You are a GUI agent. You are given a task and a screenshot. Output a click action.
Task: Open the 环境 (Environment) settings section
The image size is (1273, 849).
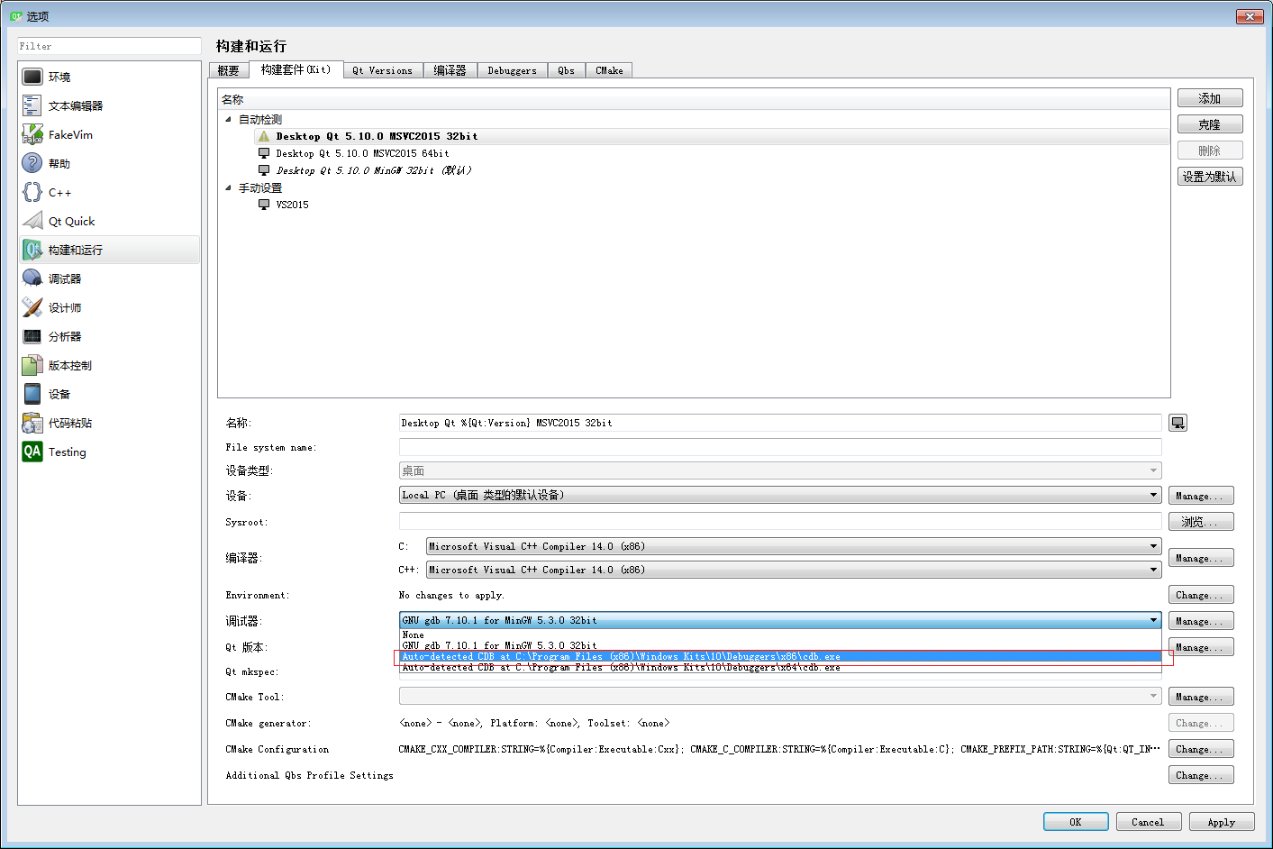coord(58,76)
